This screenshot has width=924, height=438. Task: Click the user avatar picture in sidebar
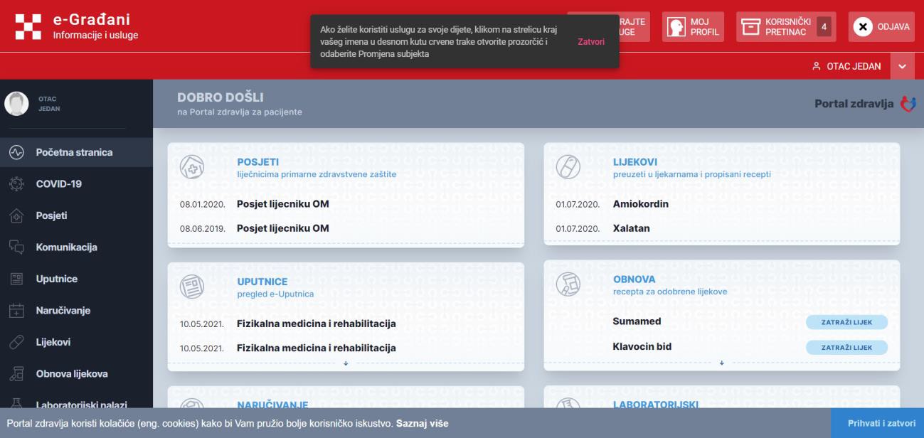click(16, 103)
